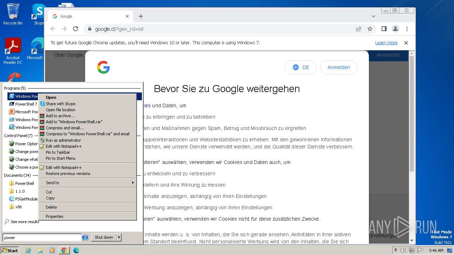Select Pin to Taskbar
The image size is (454, 255).
point(87,152)
